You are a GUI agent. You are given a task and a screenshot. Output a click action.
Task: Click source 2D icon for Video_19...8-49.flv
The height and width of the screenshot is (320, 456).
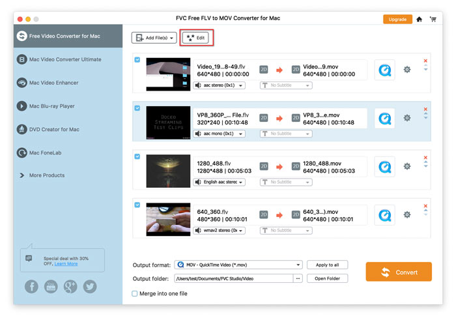[x=263, y=70]
